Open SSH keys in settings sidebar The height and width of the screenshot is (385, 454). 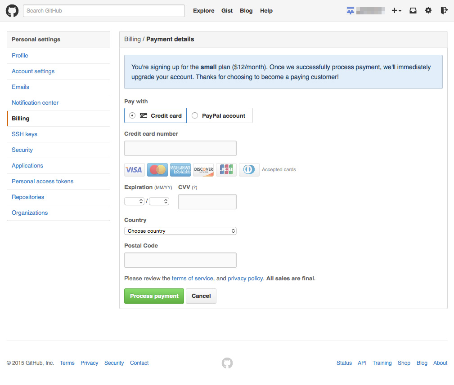tap(24, 134)
